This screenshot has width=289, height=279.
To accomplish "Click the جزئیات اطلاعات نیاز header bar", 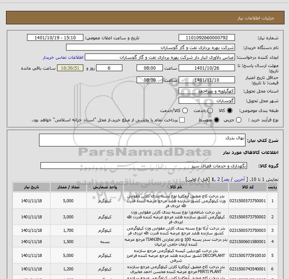I will [x=145, y=18].
